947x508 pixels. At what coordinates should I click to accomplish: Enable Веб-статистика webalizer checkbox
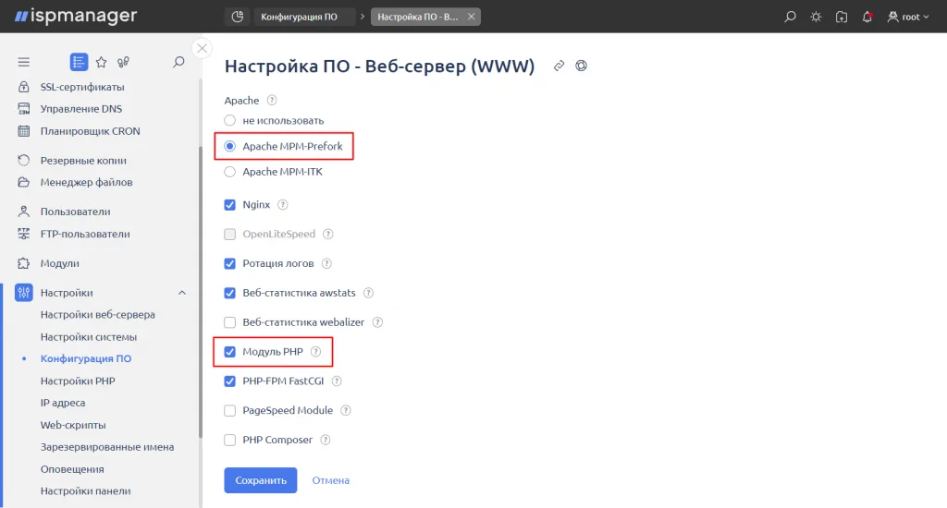[x=229, y=322]
